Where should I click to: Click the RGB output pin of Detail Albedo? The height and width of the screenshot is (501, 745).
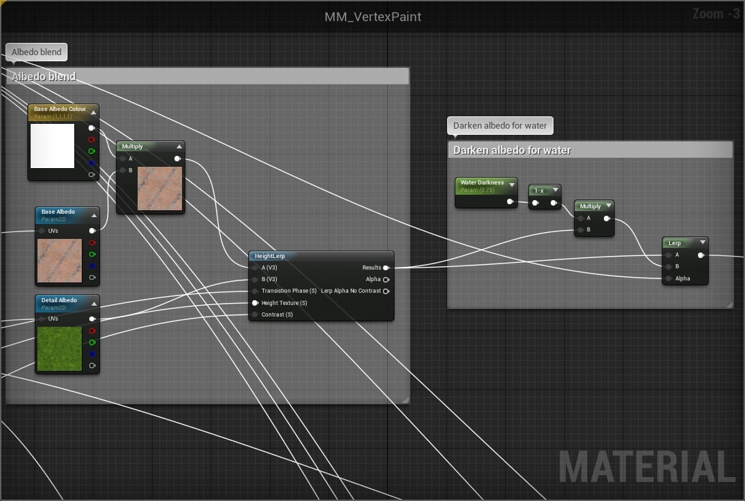click(x=92, y=319)
